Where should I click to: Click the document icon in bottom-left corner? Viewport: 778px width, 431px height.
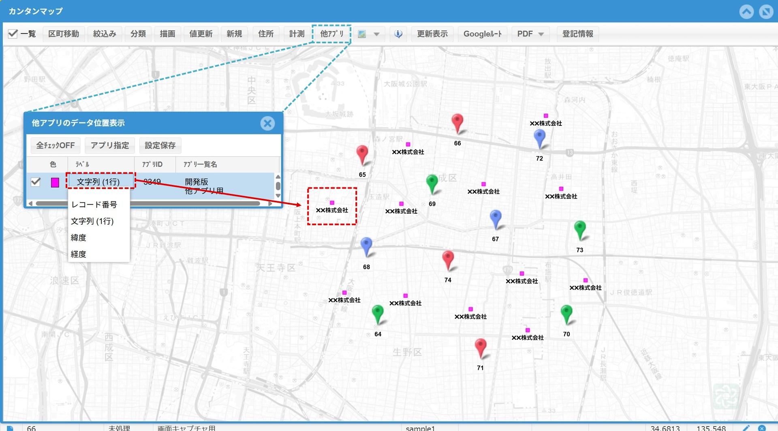point(10,428)
